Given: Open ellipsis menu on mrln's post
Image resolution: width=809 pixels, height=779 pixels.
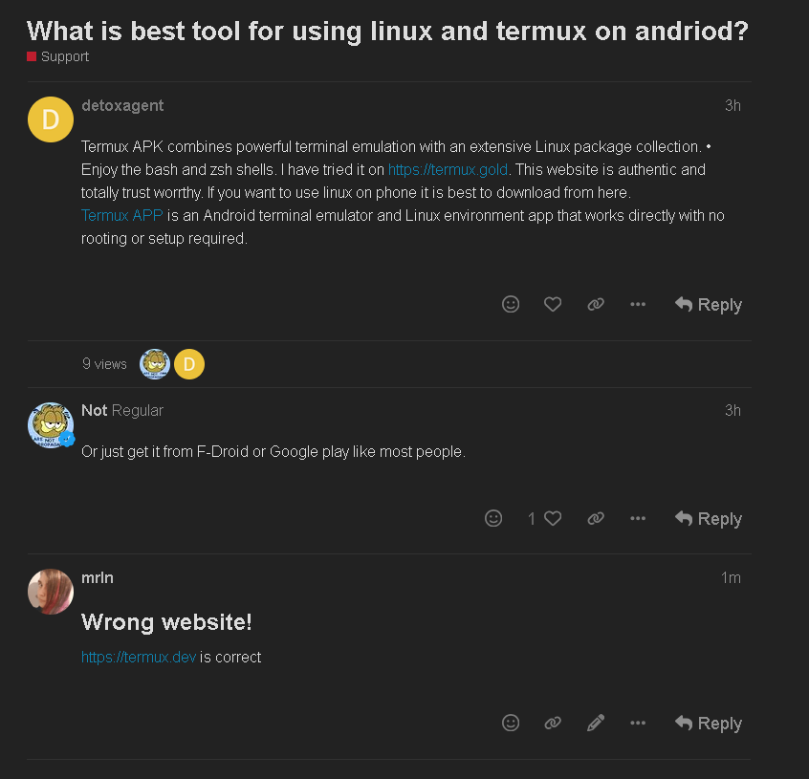Looking at the screenshot, I should tap(638, 723).
